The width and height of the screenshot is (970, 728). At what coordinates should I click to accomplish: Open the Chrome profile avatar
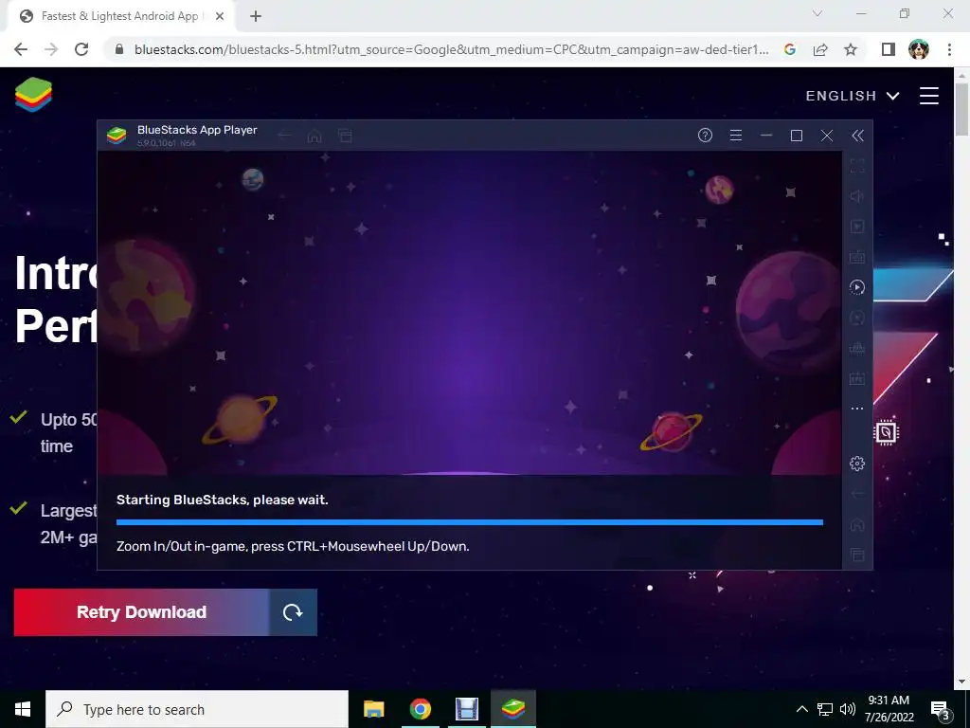919,49
